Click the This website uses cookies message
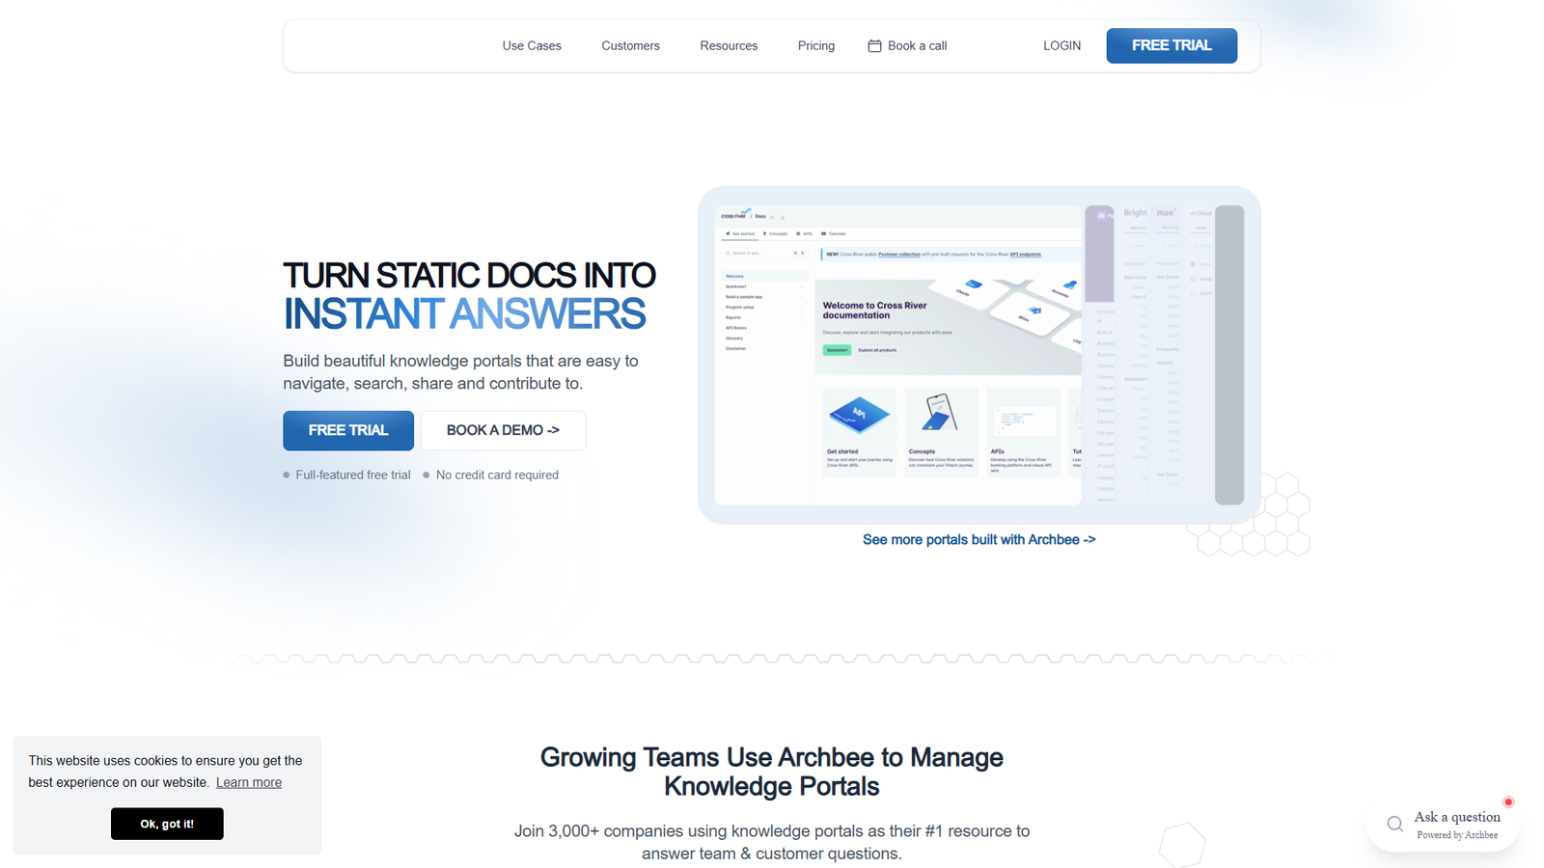Image resolution: width=1544 pixels, height=868 pixels. coord(165,772)
